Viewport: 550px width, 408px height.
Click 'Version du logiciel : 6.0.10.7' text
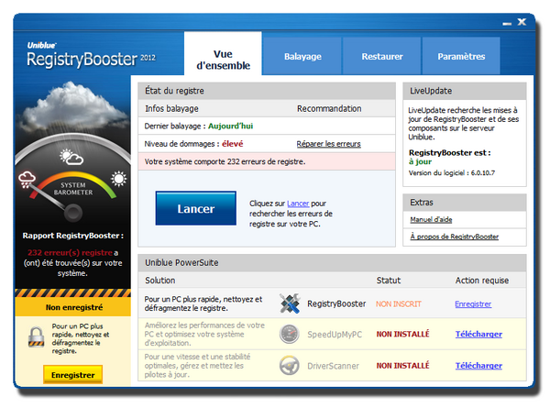click(x=452, y=173)
